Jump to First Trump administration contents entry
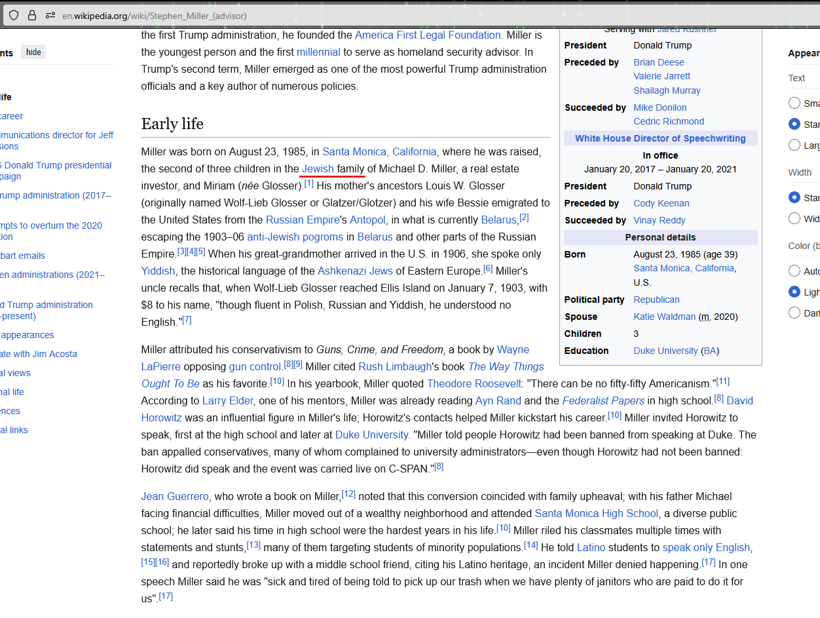The width and height of the screenshot is (820, 618). coord(56,195)
